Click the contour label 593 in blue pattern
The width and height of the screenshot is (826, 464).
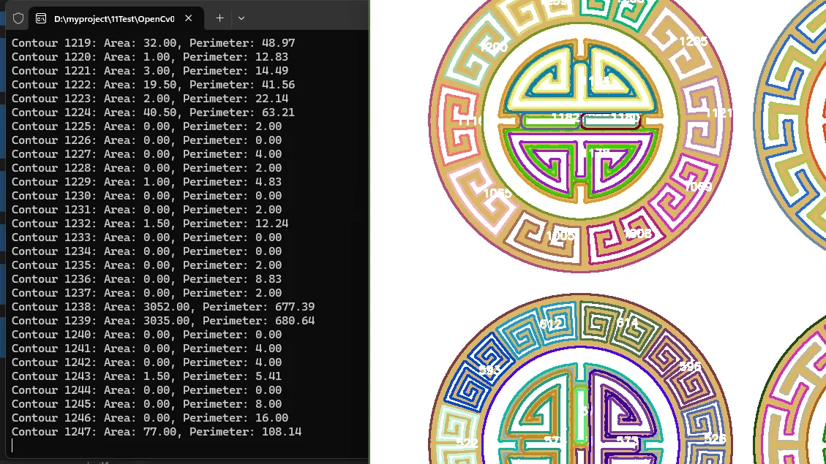489,370
